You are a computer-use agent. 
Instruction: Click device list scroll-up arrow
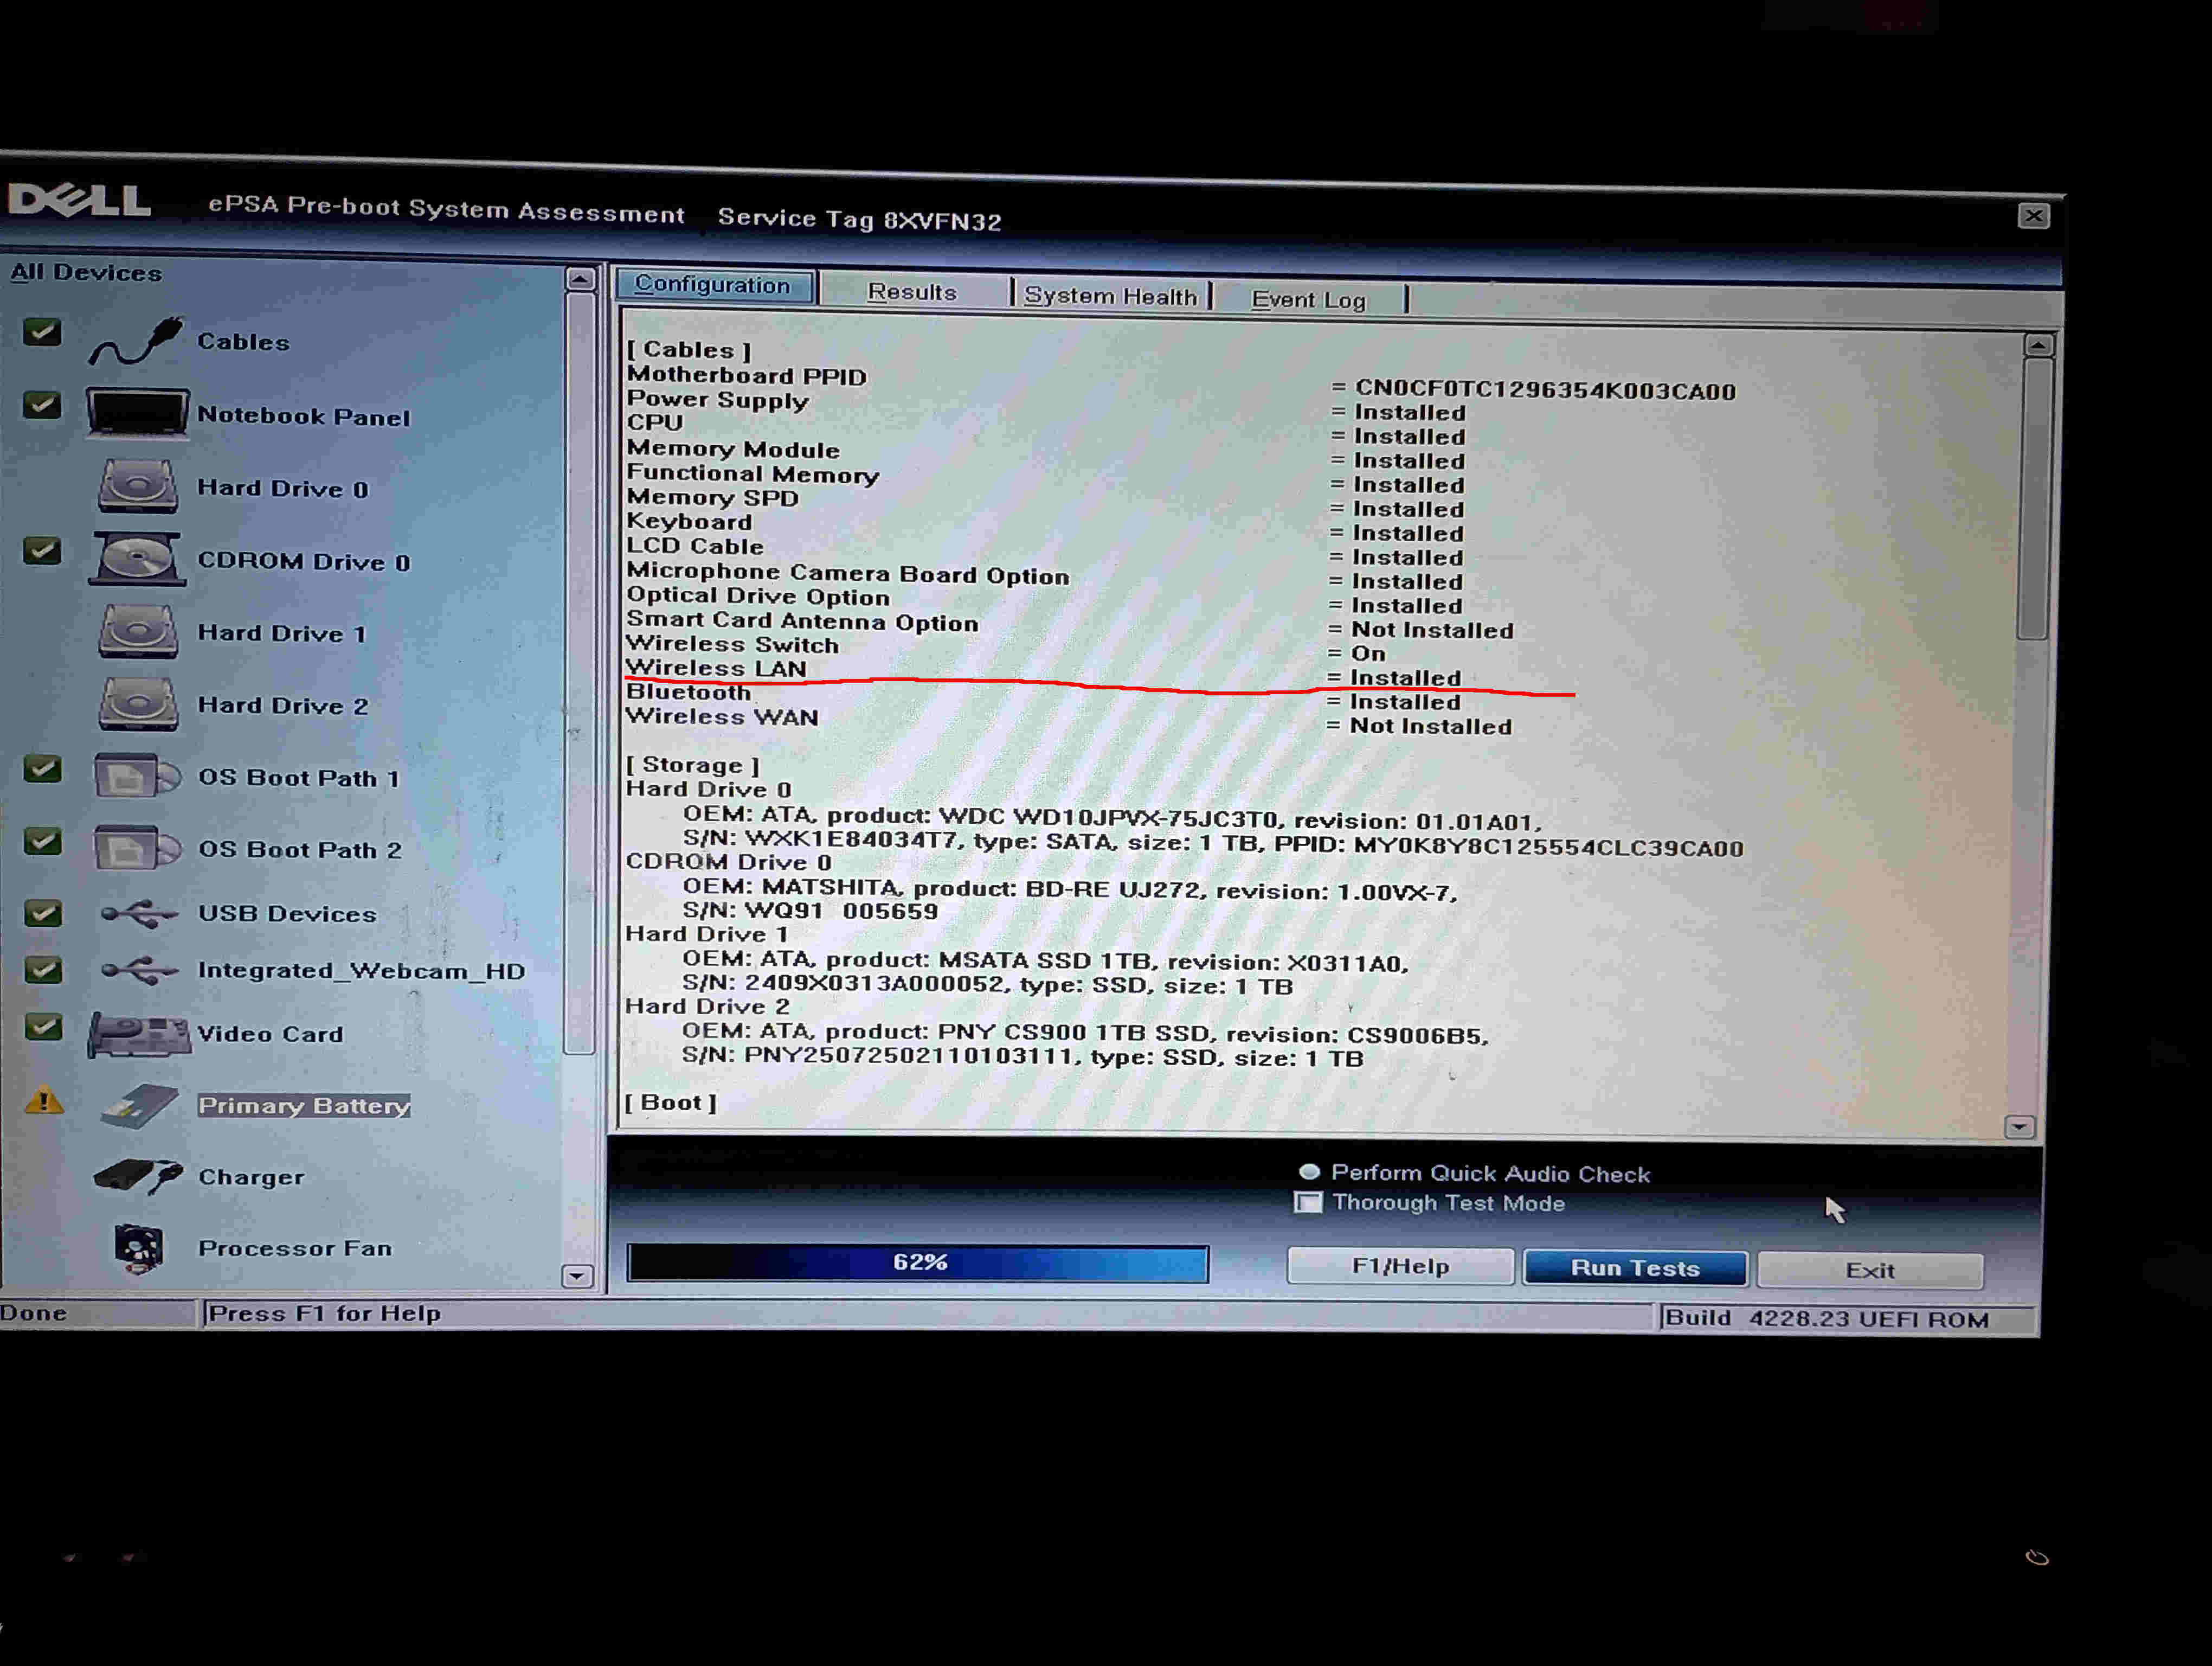[x=580, y=279]
